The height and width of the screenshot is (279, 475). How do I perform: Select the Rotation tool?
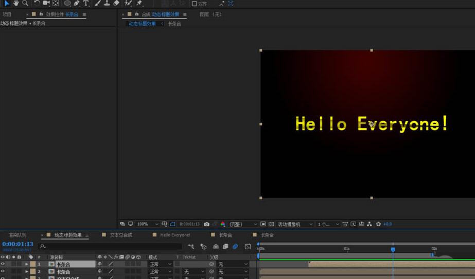click(37, 3)
